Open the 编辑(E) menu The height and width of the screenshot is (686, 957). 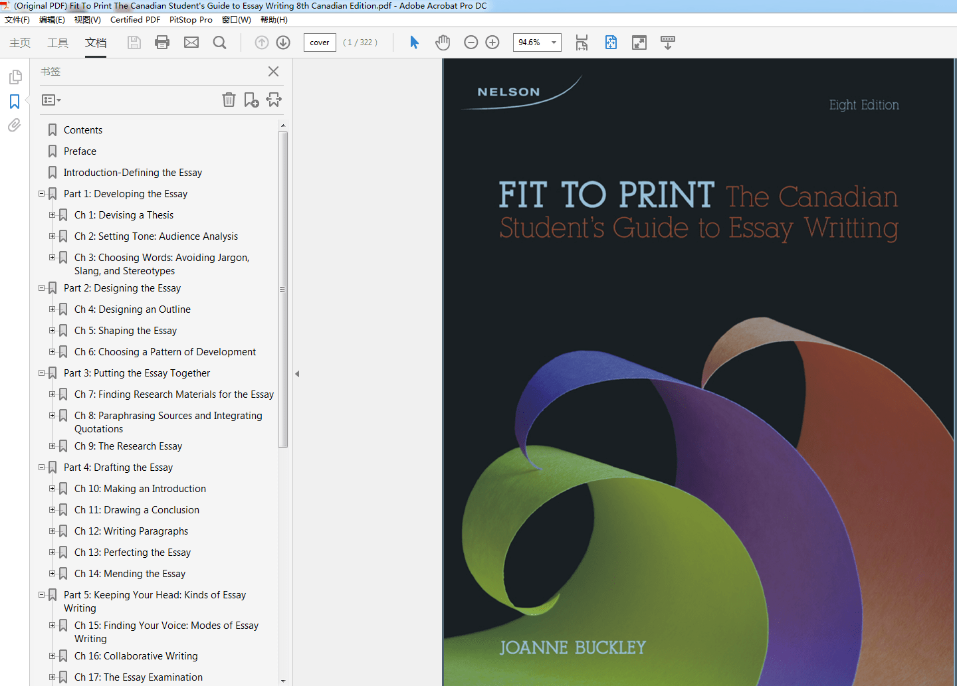click(52, 20)
